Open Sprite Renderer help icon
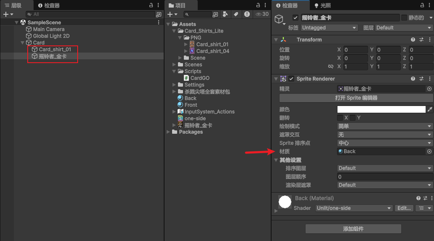 coord(413,79)
